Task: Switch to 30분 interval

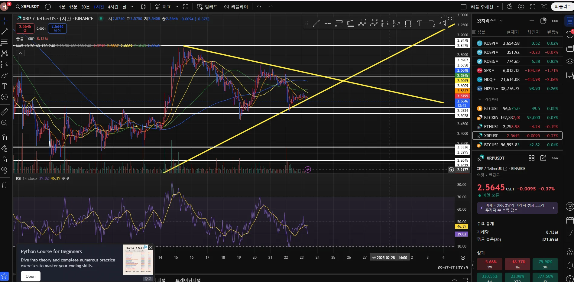Action: click(x=86, y=7)
